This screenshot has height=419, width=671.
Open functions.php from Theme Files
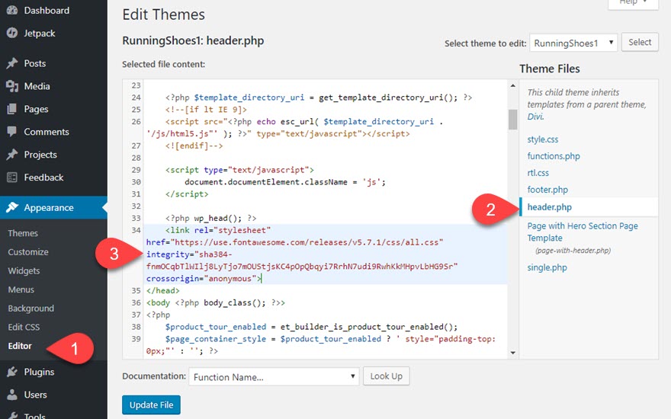pos(554,156)
